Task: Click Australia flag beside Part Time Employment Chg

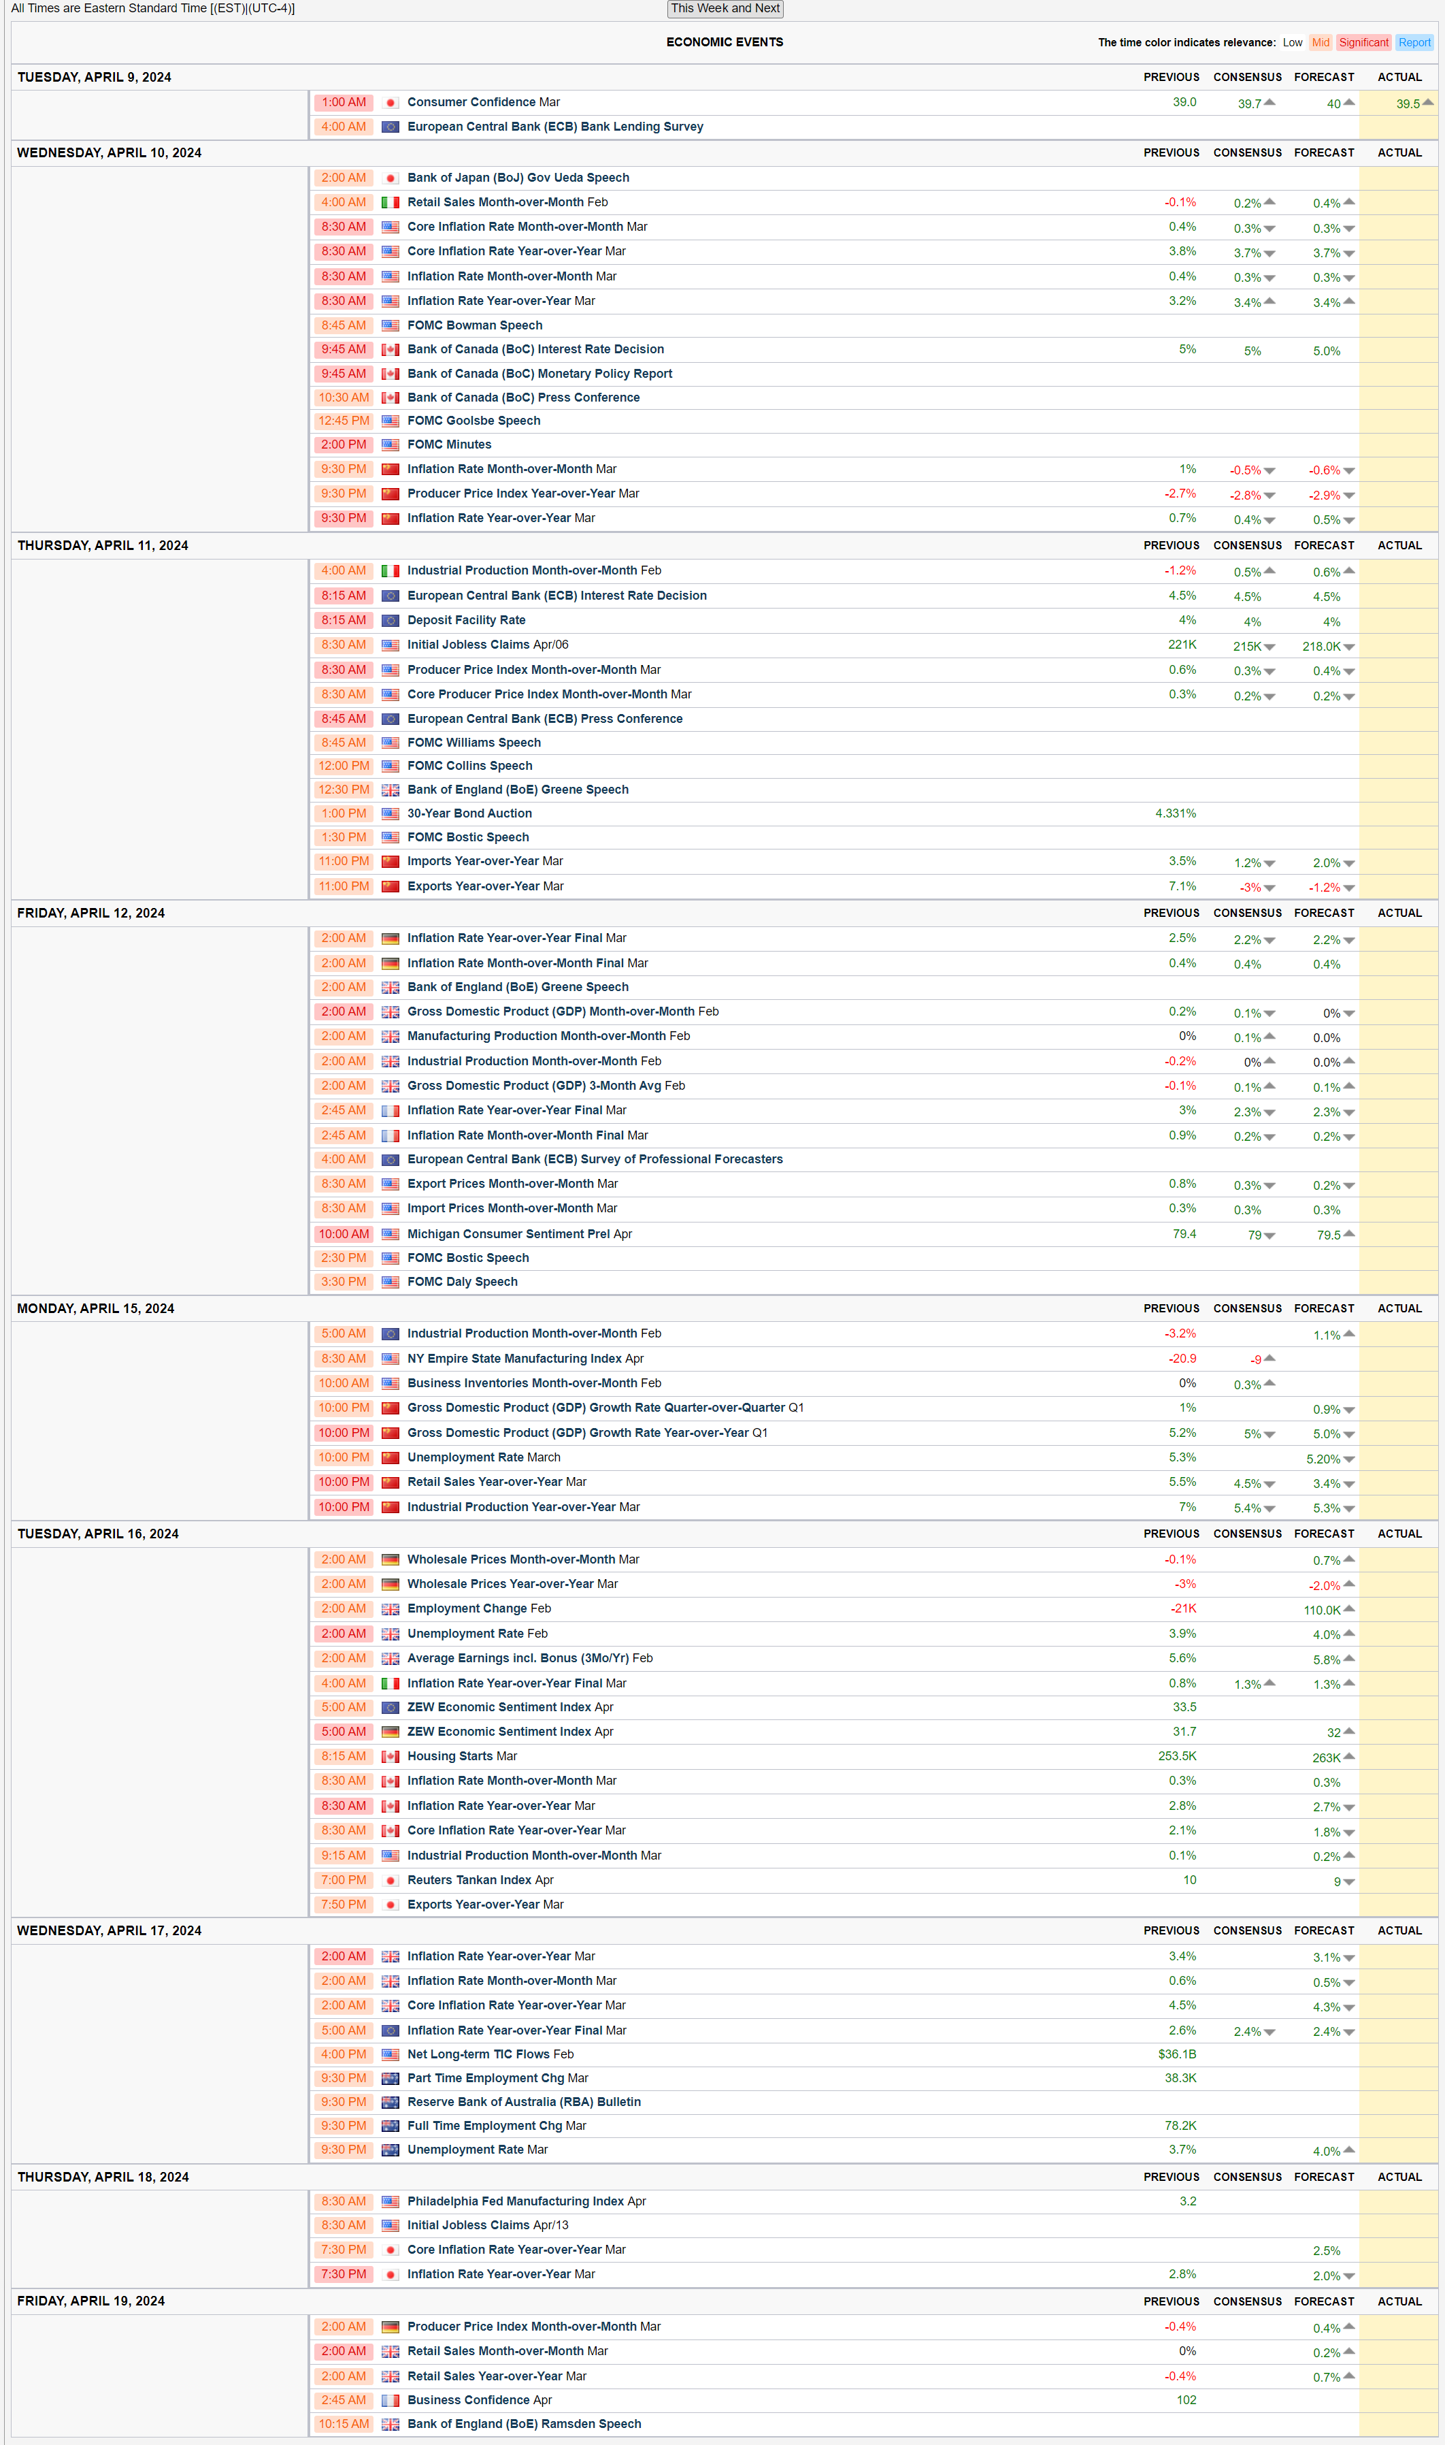Action: pos(391,2079)
